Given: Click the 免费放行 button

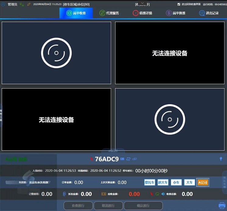Looking at the screenshot, I should (x=78, y=206).
